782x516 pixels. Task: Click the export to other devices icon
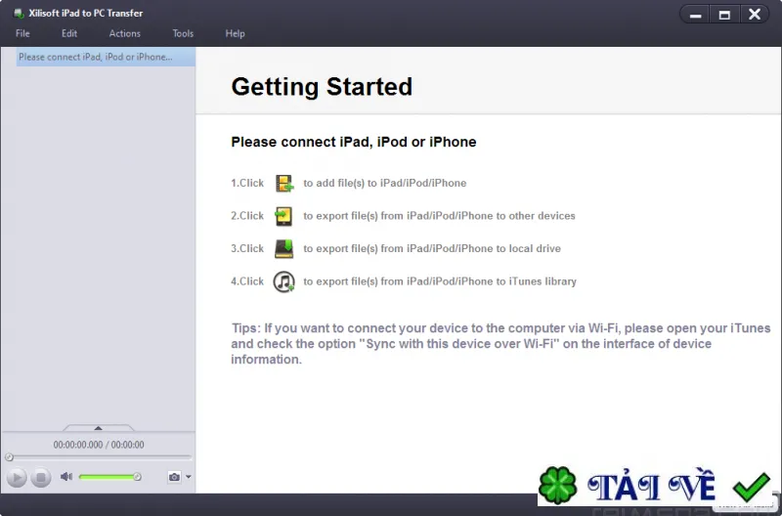pyautogui.click(x=283, y=216)
